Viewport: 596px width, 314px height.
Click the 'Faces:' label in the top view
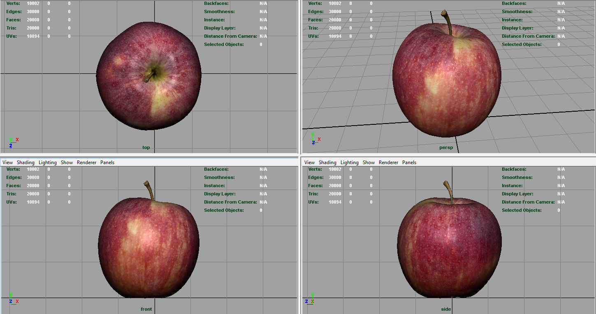14,20
